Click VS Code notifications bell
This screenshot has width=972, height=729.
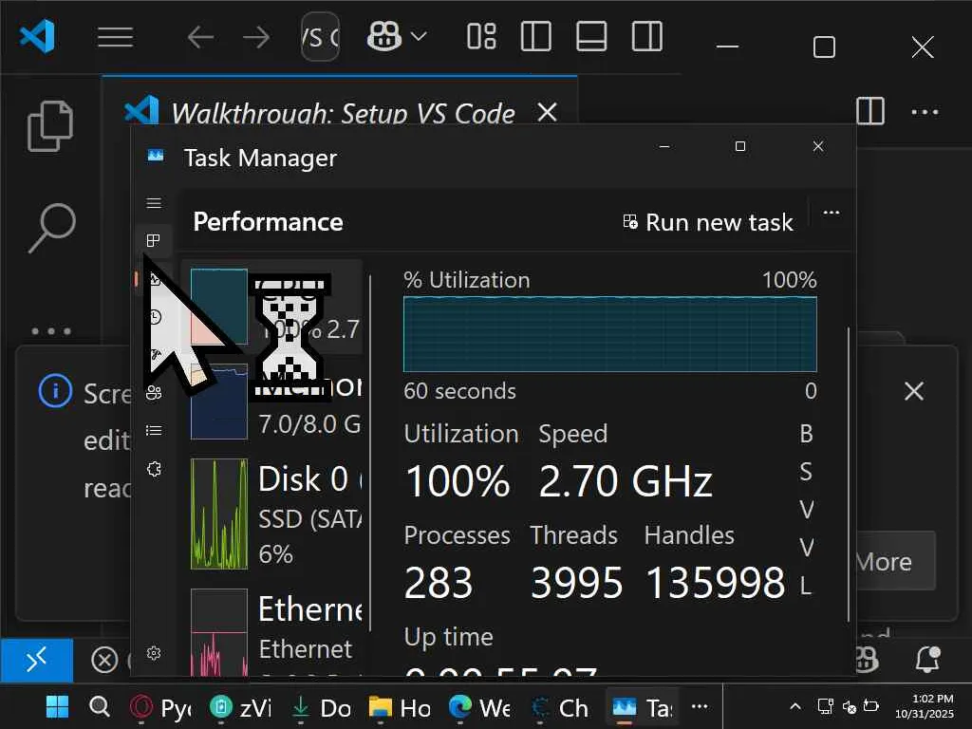(x=926, y=660)
